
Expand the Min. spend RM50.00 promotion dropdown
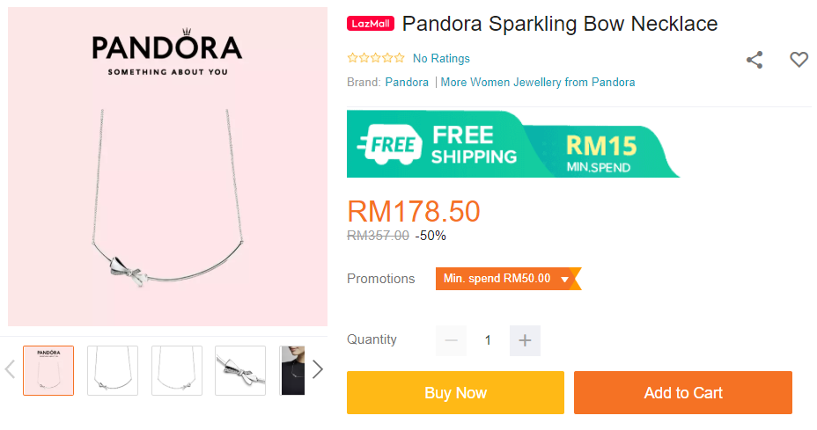565,279
